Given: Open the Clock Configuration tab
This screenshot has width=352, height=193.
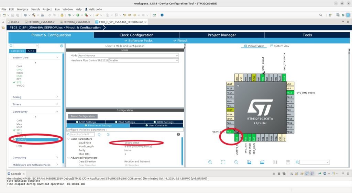Looking at the screenshot, I should click(x=136, y=35).
